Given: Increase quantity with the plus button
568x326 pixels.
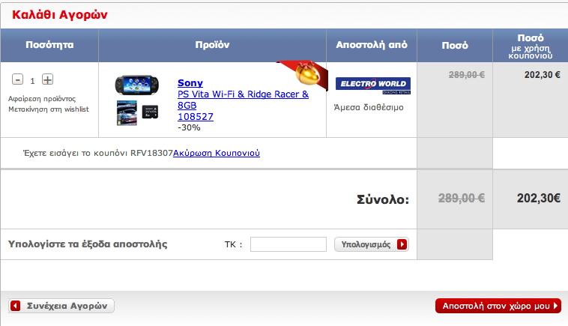Looking at the screenshot, I should click(x=47, y=79).
